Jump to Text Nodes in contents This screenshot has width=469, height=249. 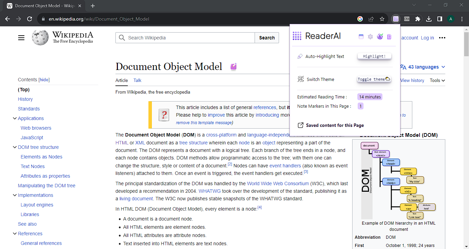coord(33,166)
